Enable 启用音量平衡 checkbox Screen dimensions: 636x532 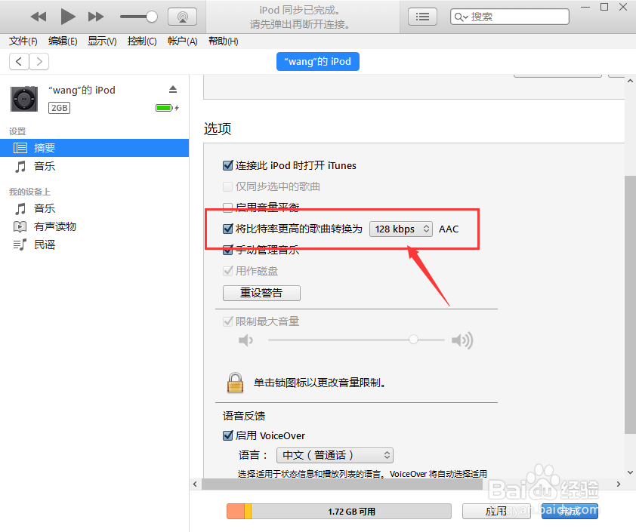coord(228,208)
